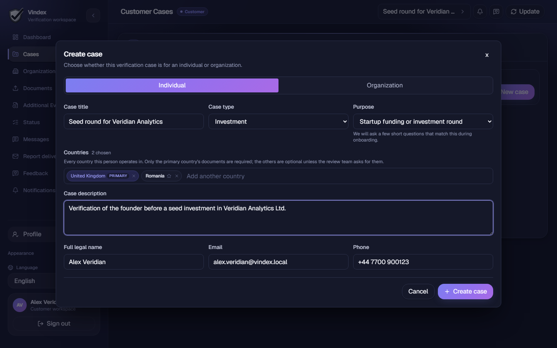Image resolution: width=557 pixels, height=348 pixels.
Task: Click the Full legal name field
Action: 134,262
